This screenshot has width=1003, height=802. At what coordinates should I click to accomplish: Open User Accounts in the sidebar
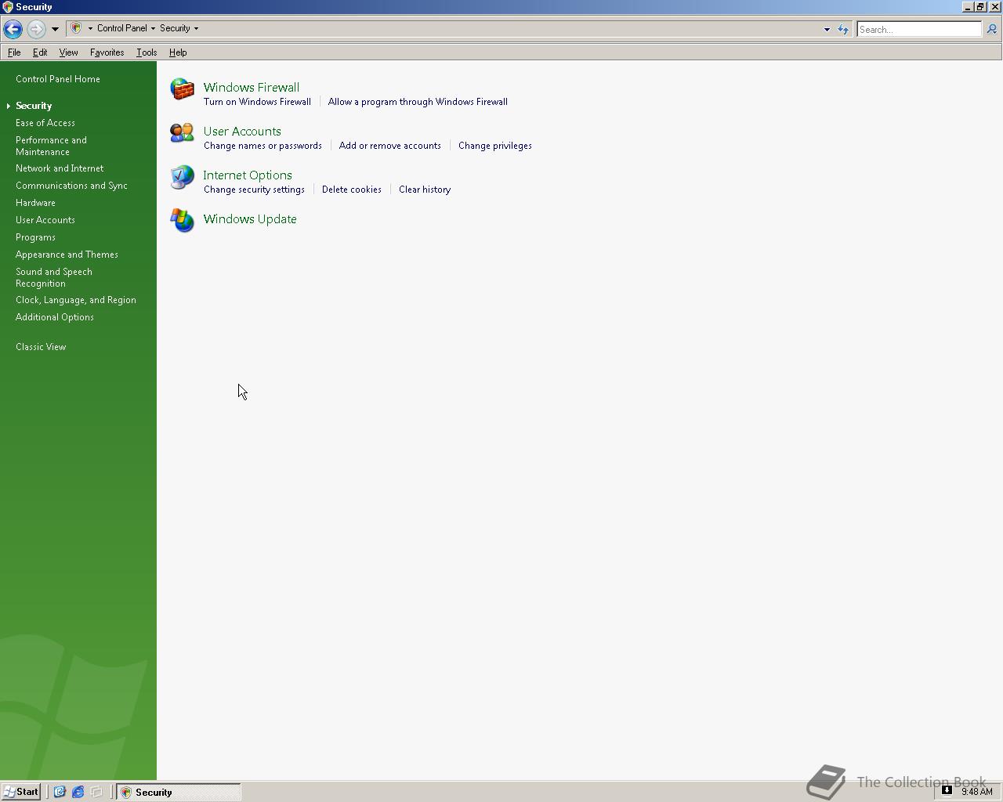pyautogui.click(x=45, y=220)
